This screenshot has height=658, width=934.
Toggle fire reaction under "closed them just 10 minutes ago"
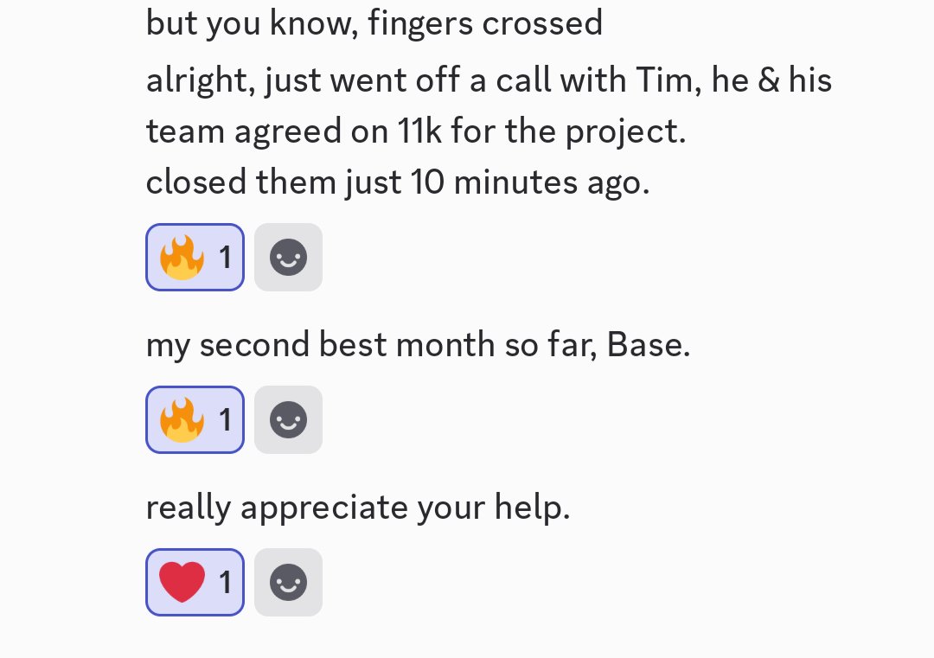[x=195, y=258]
